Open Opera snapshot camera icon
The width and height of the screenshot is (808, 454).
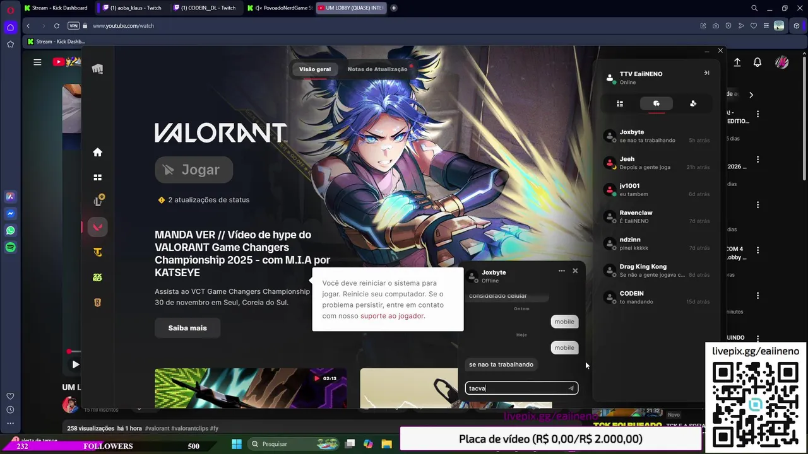(x=716, y=26)
